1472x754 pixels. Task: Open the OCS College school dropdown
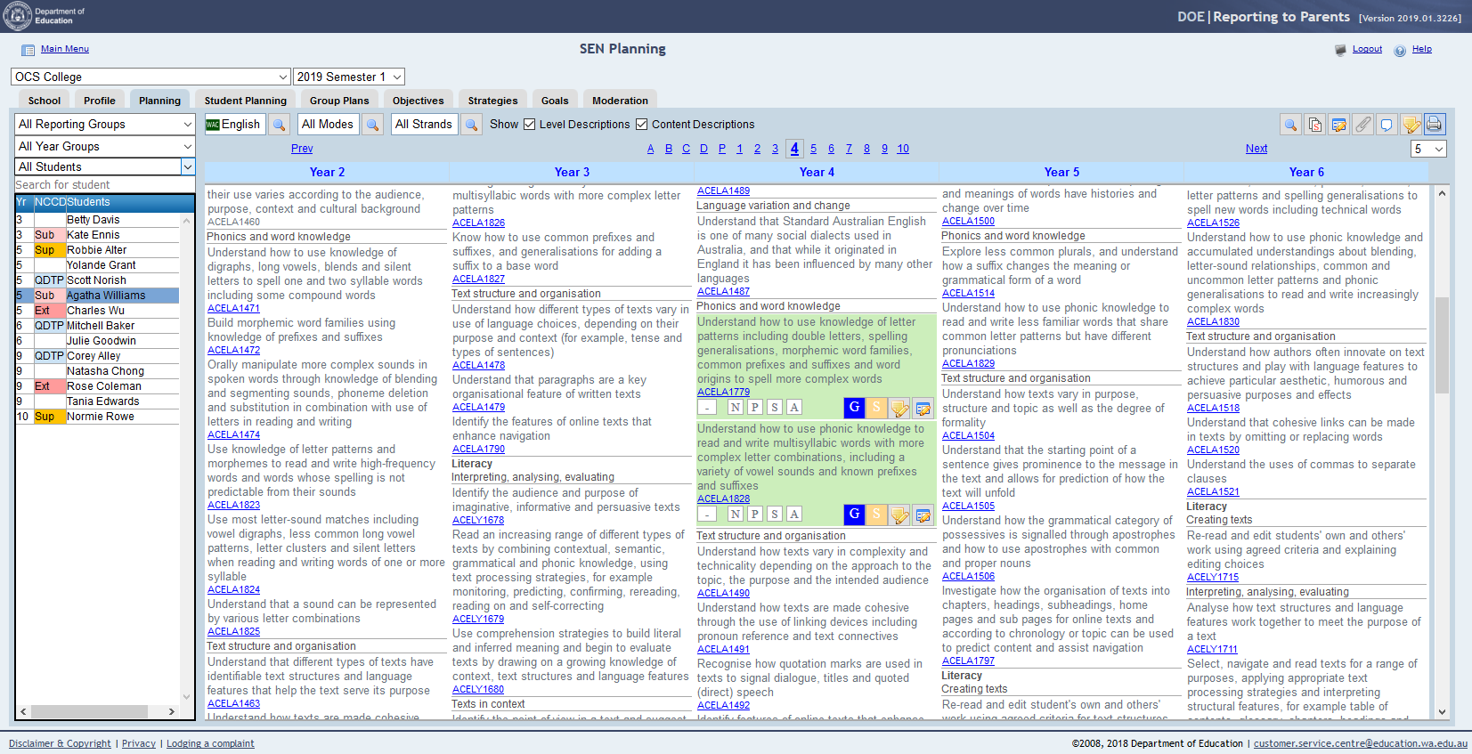pos(150,77)
